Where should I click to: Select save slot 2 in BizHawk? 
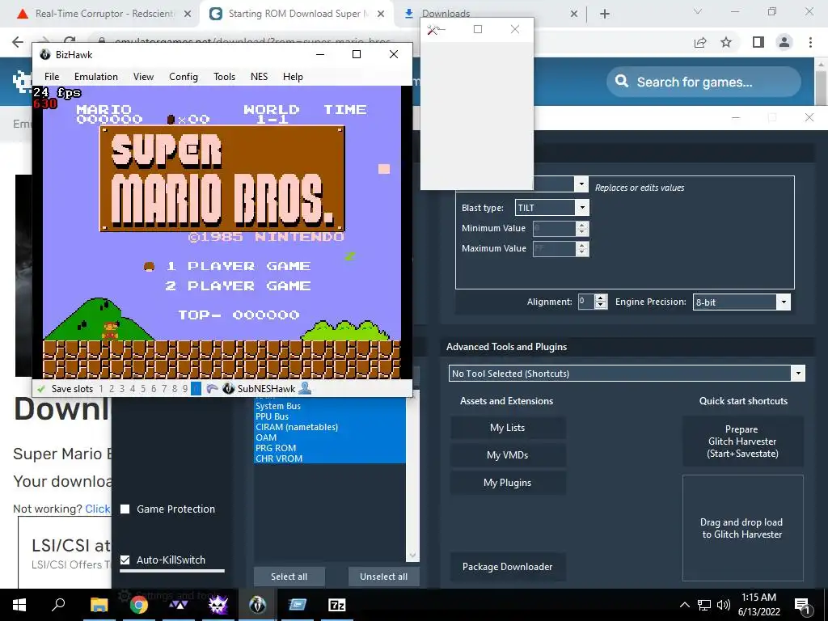[x=112, y=389]
